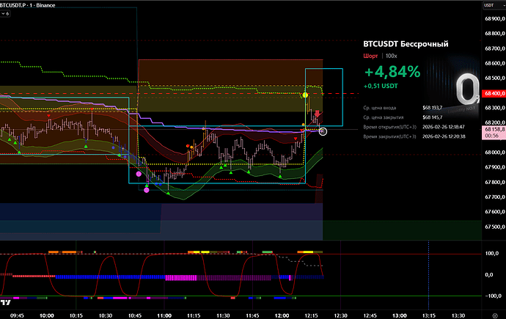Viewport: 506px width, 319px height.
Task: Click the white circle marker near 68 158,8
Action: [323, 131]
